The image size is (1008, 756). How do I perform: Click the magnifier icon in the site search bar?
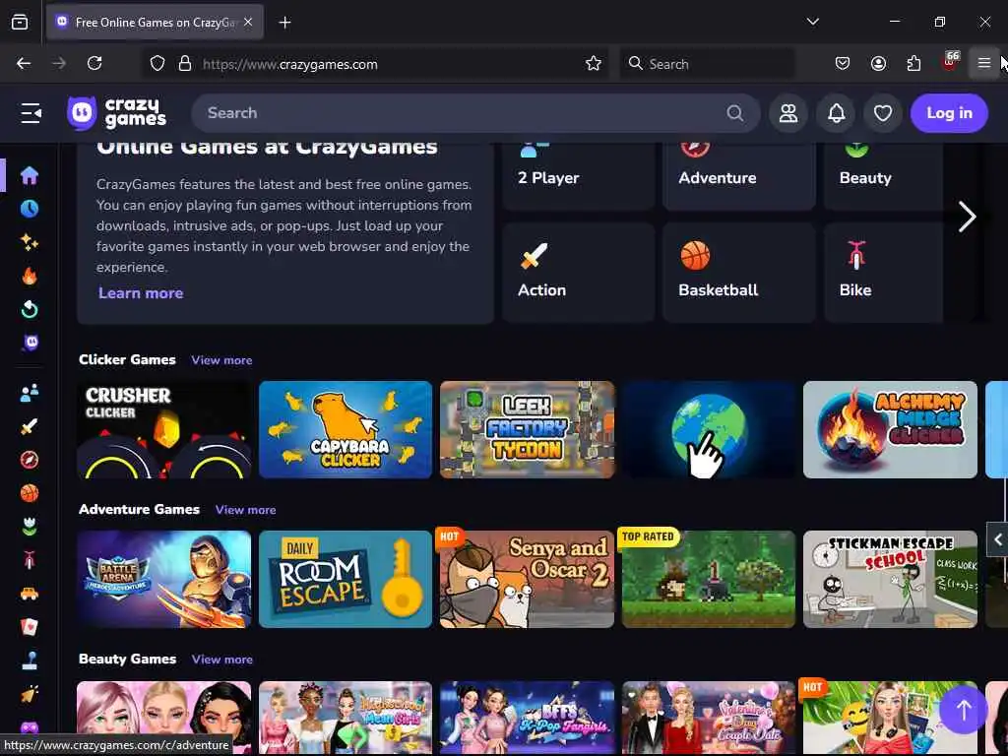(x=734, y=113)
